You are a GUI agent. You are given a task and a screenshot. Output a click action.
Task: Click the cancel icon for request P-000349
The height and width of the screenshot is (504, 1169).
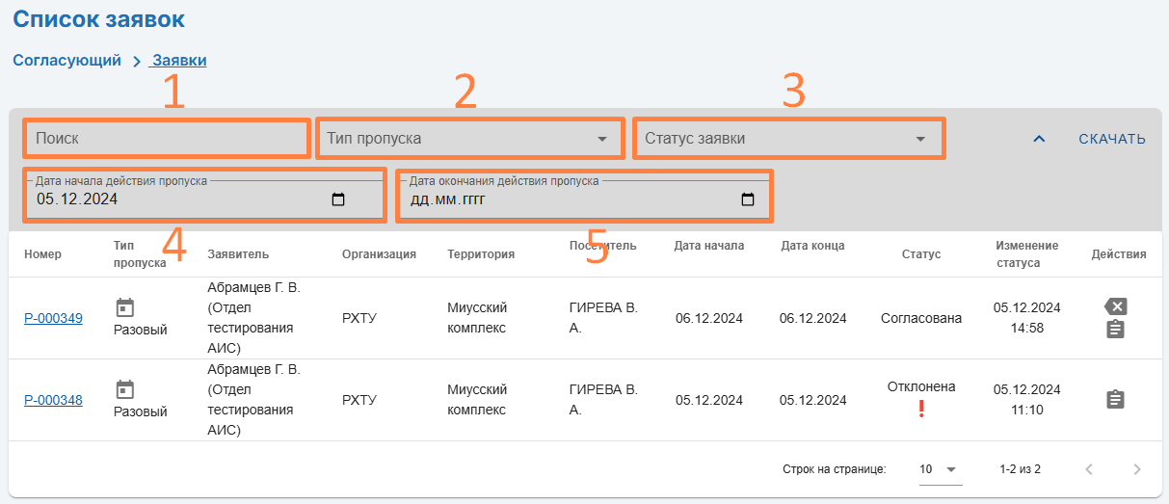pos(1115,306)
